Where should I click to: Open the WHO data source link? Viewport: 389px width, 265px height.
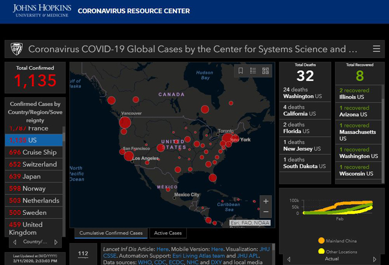144,262
